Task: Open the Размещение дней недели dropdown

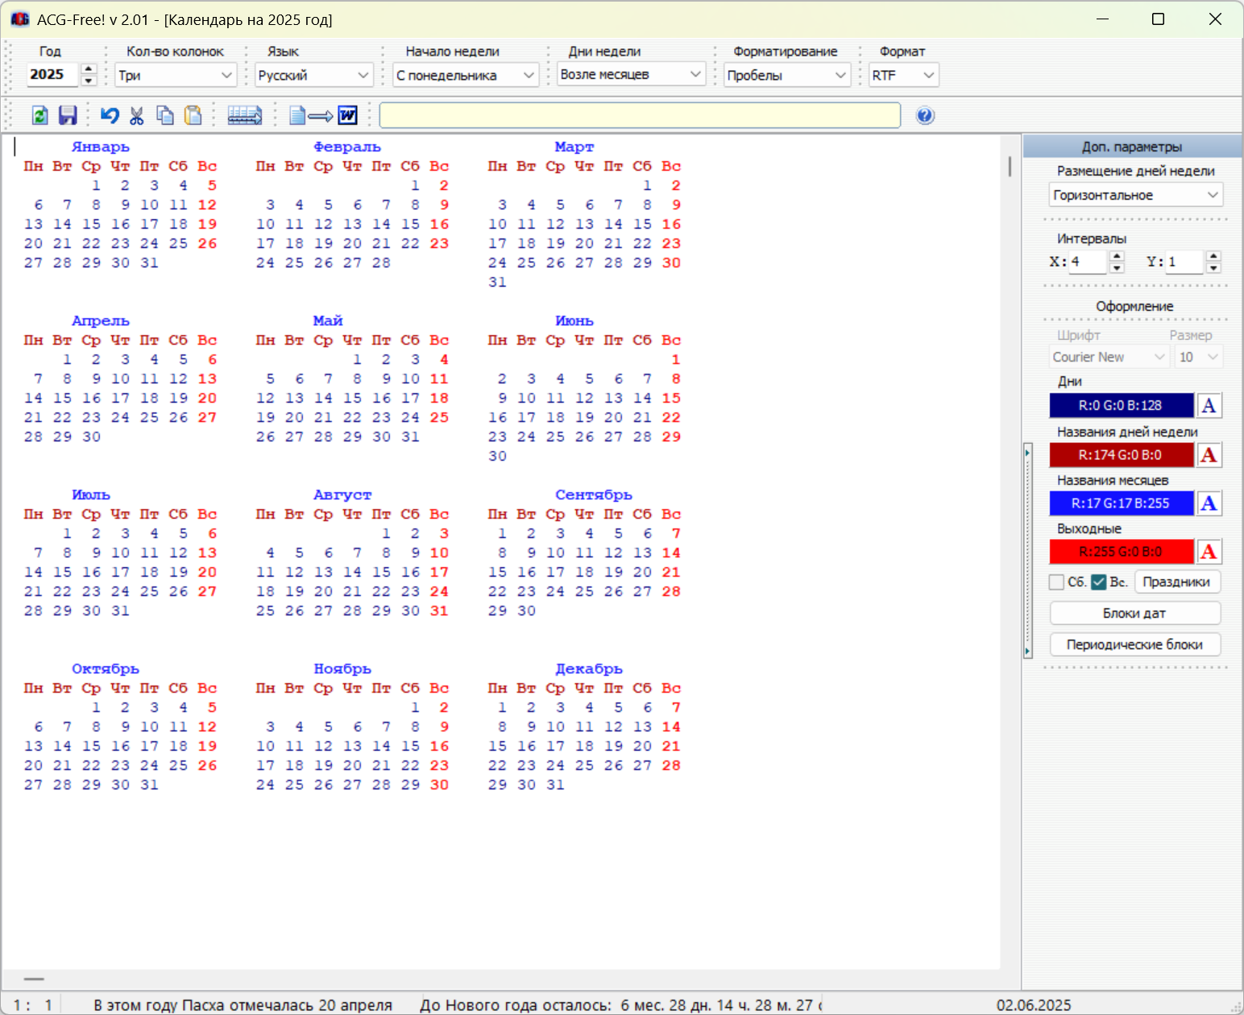Action: [x=1135, y=195]
